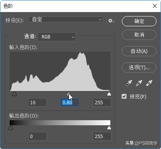Click the gamma field showing 0.80
This screenshot has width=161, height=149.
tap(70, 102)
